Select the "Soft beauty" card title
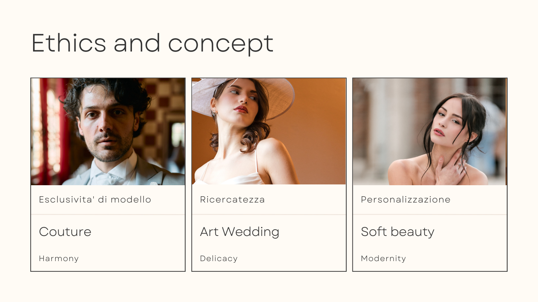The image size is (538, 302). (x=397, y=232)
